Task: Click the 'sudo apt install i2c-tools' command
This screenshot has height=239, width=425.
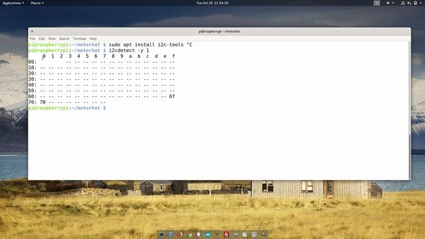Action: pos(146,44)
